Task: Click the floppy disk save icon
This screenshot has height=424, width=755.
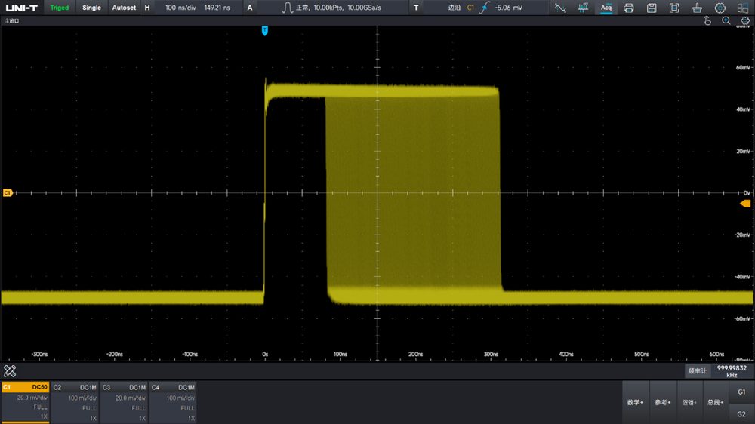Action: click(652, 8)
